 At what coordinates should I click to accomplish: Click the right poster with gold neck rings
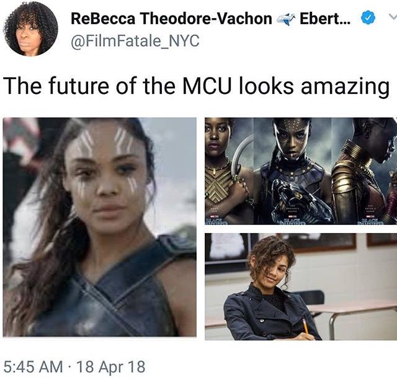coord(364,171)
